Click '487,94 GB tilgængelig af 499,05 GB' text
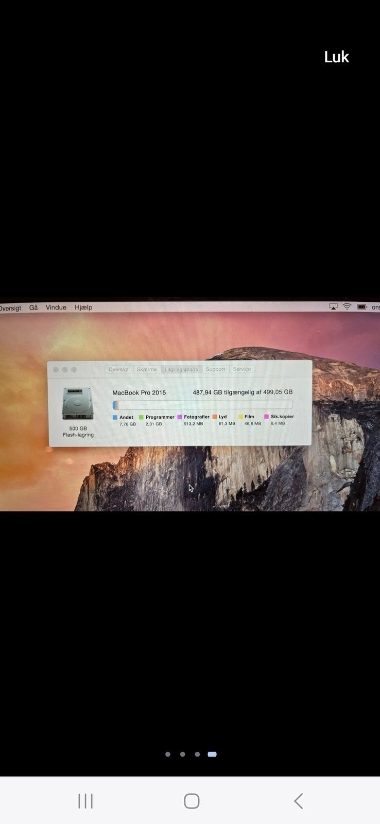Image resolution: width=380 pixels, height=824 pixels. point(243,392)
